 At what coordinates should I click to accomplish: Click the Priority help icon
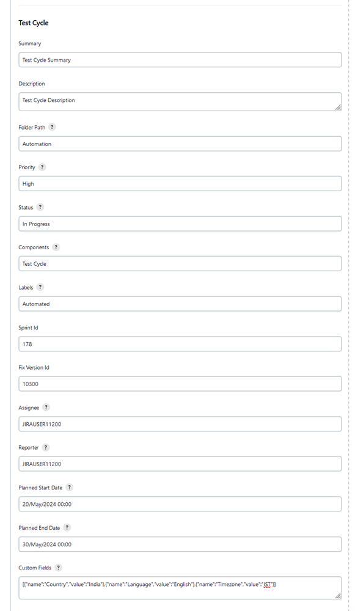click(42, 167)
